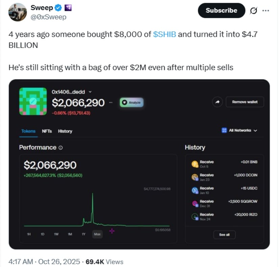Open the $SHIB cashtag link
The width and height of the screenshot is (279, 267).
164,34
